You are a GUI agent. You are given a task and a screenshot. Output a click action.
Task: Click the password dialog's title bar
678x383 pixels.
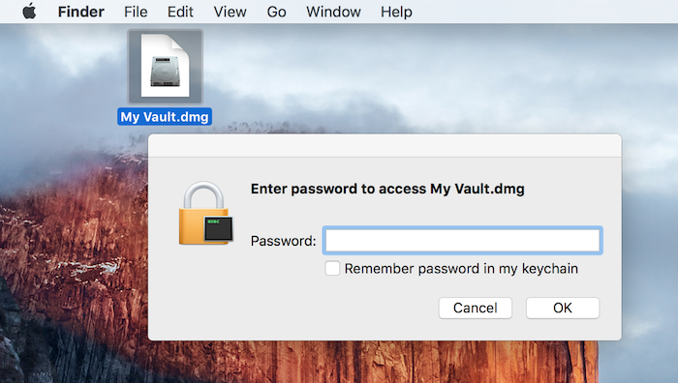coord(385,145)
